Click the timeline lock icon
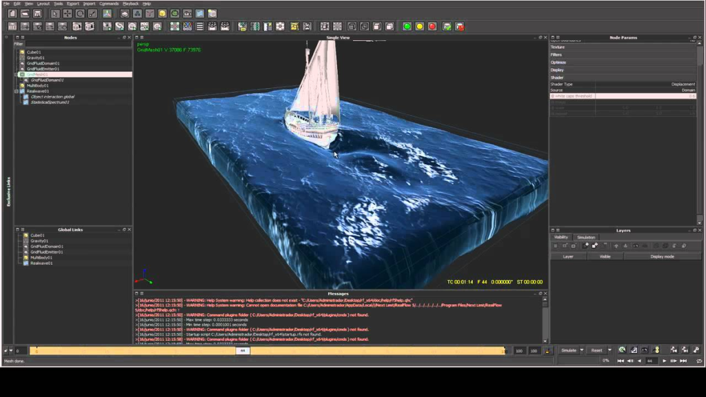Viewport: 706px width, 397px height. click(547, 351)
